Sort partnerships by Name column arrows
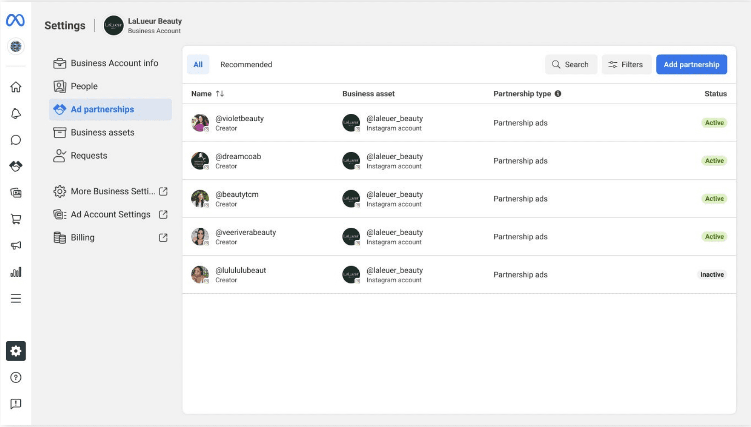The height and width of the screenshot is (427, 751). click(x=220, y=94)
